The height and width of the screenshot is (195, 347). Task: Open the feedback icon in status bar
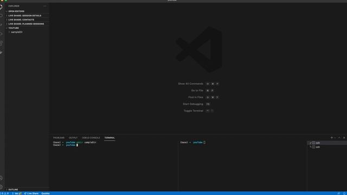click(338, 193)
